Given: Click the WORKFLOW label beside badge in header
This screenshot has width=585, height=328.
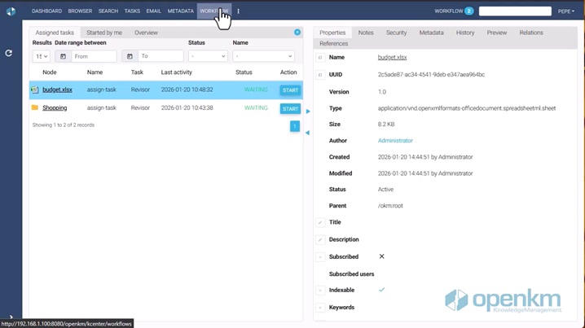Looking at the screenshot, I should (x=448, y=11).
